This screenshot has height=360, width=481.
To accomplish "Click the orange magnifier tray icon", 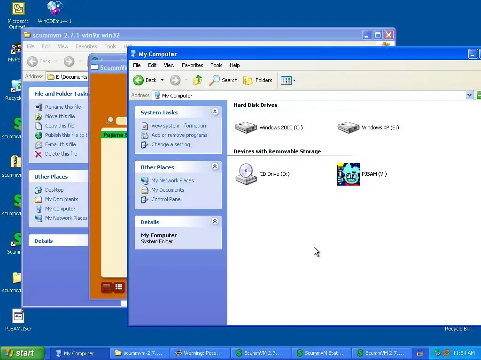I will pyautogui.click(x=446, y=353).
